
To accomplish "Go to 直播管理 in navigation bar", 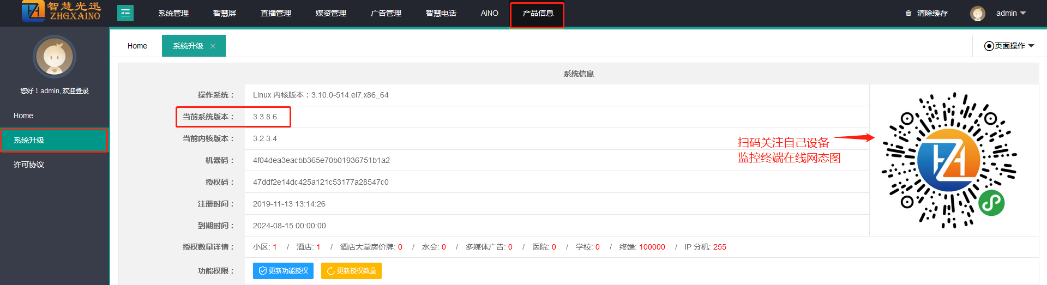I will 276,13.
